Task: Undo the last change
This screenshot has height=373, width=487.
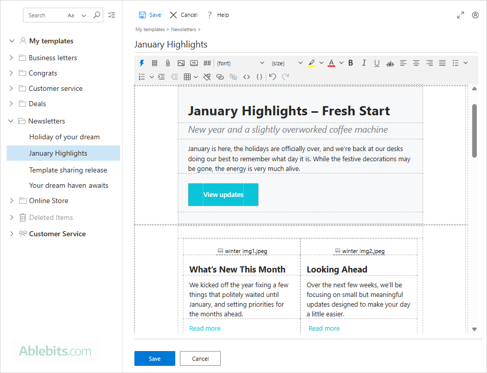Action: pyautogui.click(x=272, y=77)
